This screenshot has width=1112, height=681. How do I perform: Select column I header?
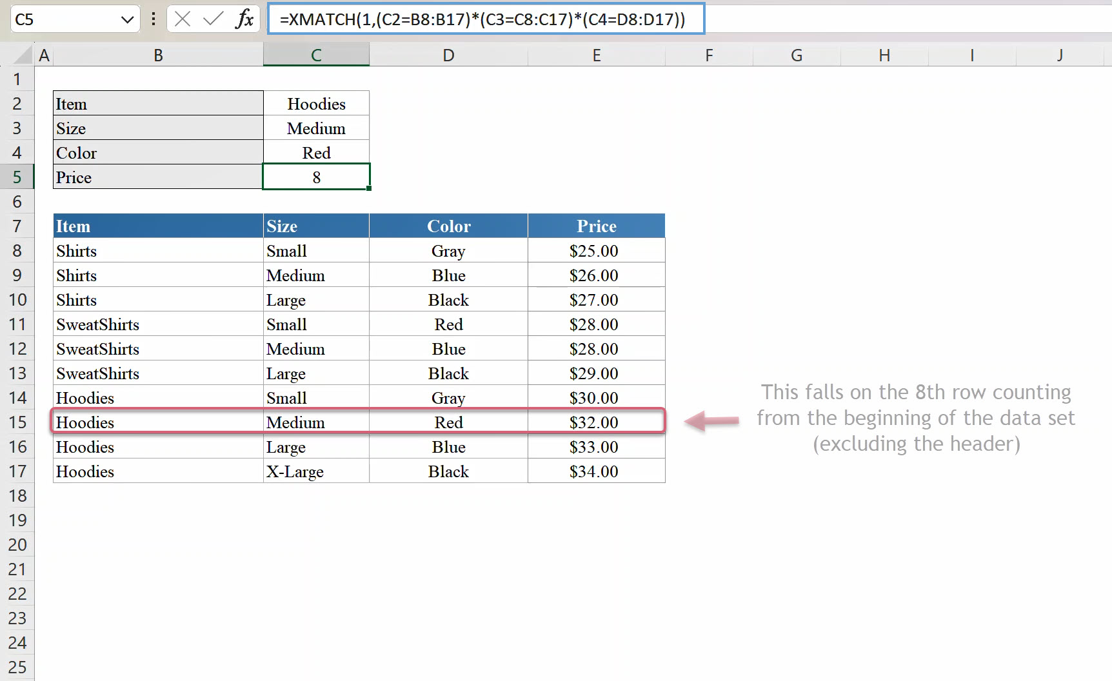click(x=972, y=55)
